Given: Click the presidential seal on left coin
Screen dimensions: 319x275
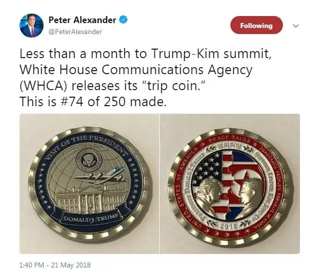Looking at the screenshot, I should 89,160.
